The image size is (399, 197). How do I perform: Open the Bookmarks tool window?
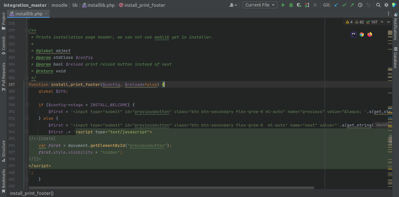point(3,180)
